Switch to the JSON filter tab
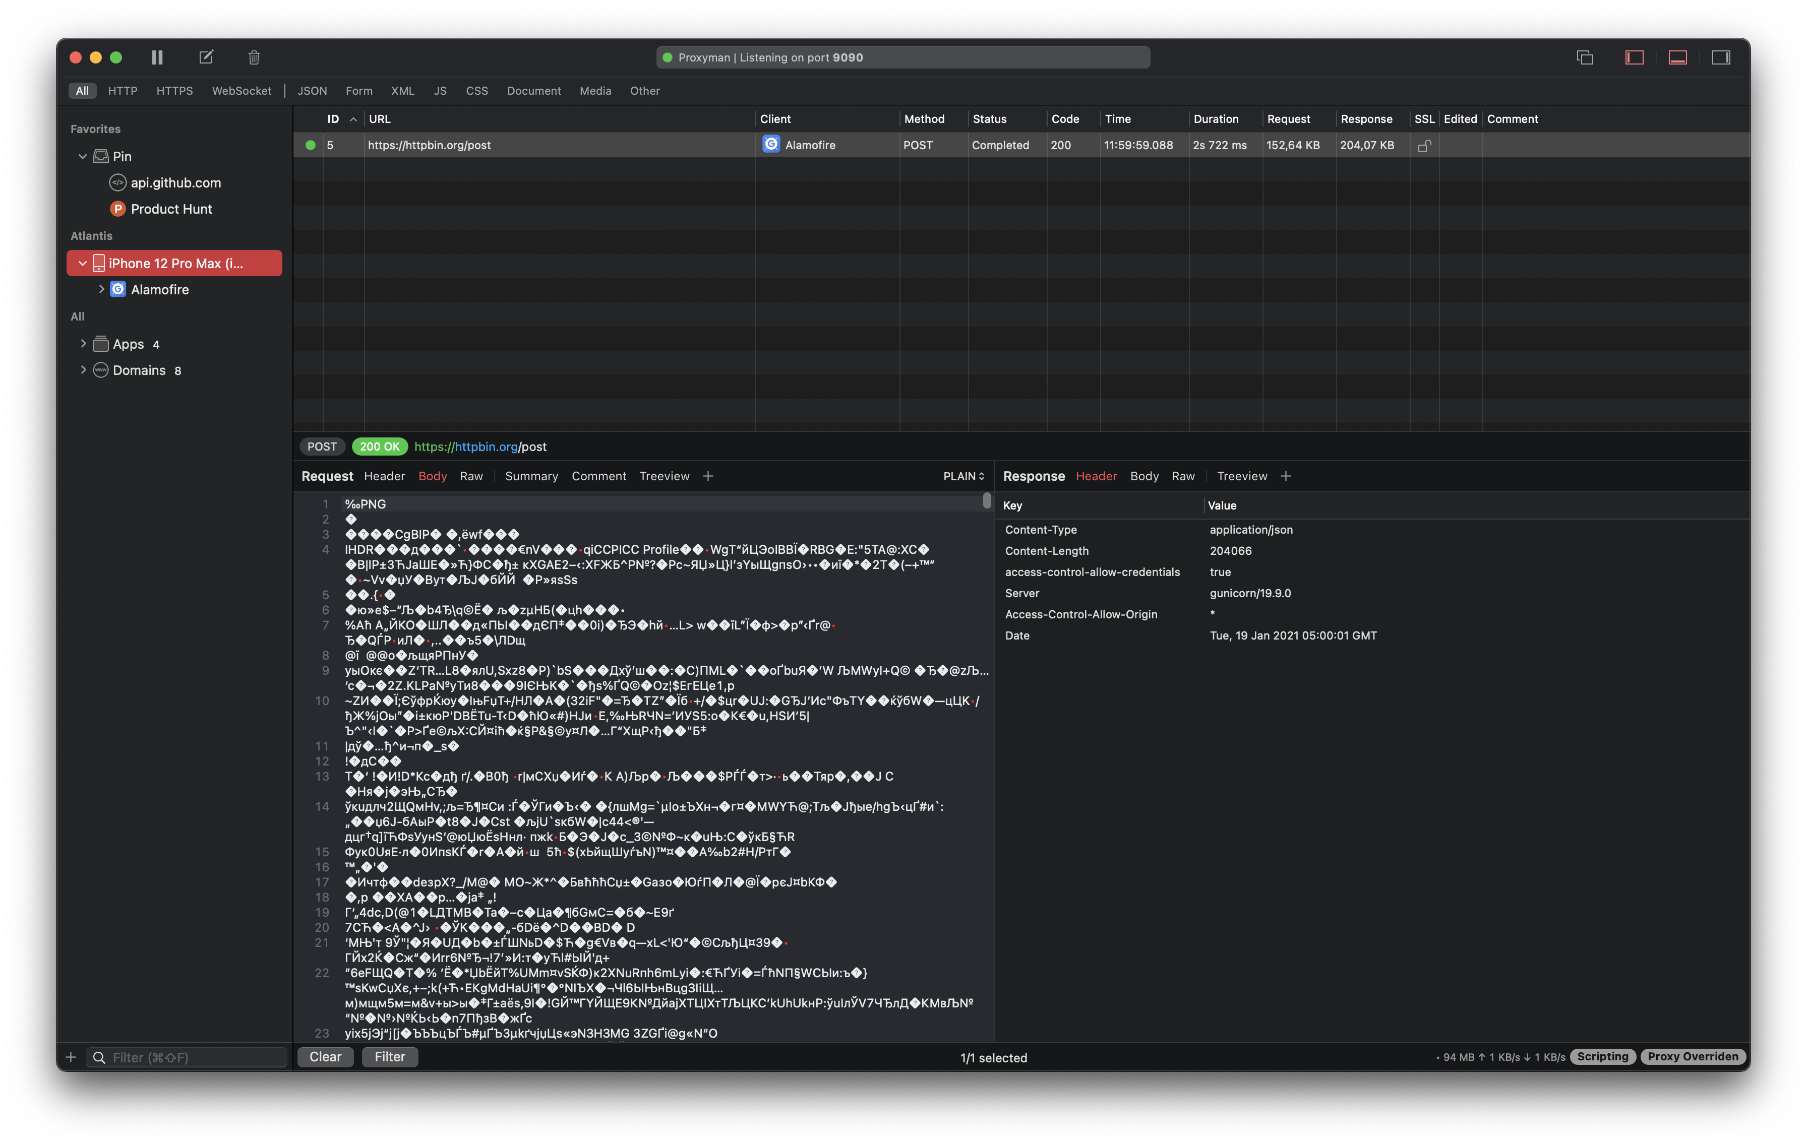Screen dimensions: 1807x1146 click(312, 91)
